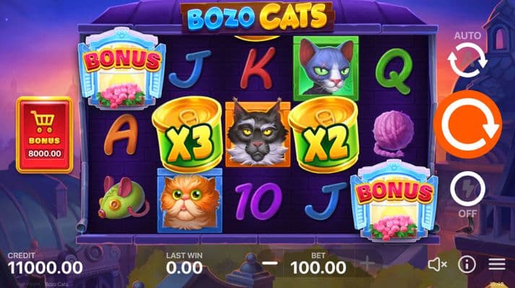Click the green toy mouse symbol
The width and height of the screenshot is (515, 288).
pos(123,198)
